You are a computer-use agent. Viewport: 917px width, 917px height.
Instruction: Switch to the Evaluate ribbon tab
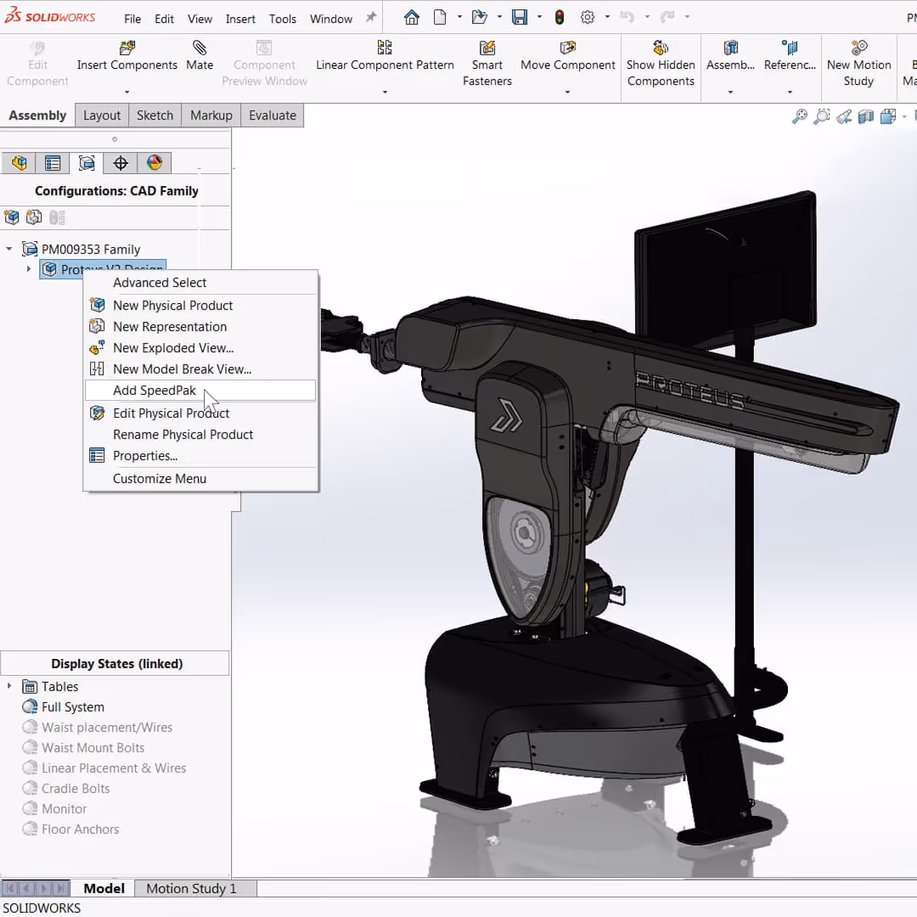[273, 115]
